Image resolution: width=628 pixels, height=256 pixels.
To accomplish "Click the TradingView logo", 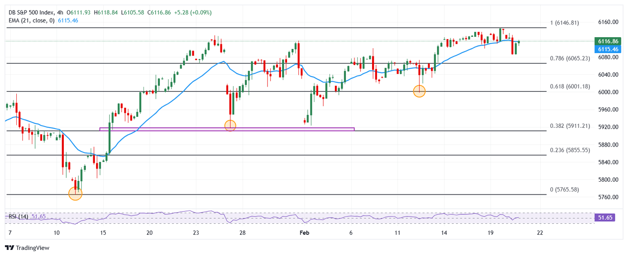I will [x=27, y=248].
